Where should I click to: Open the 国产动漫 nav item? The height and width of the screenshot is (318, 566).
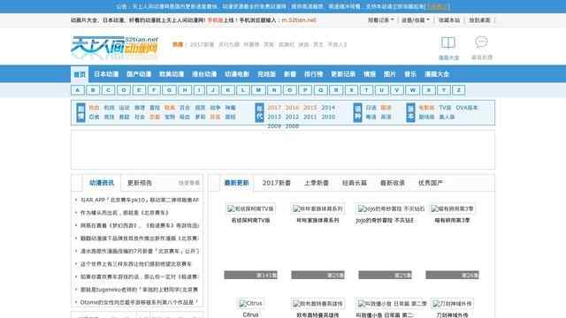pos(139,74)
